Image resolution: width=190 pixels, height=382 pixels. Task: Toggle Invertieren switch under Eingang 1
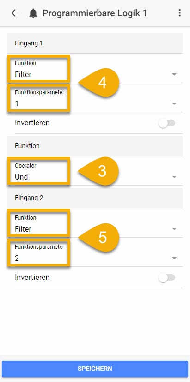167,123
